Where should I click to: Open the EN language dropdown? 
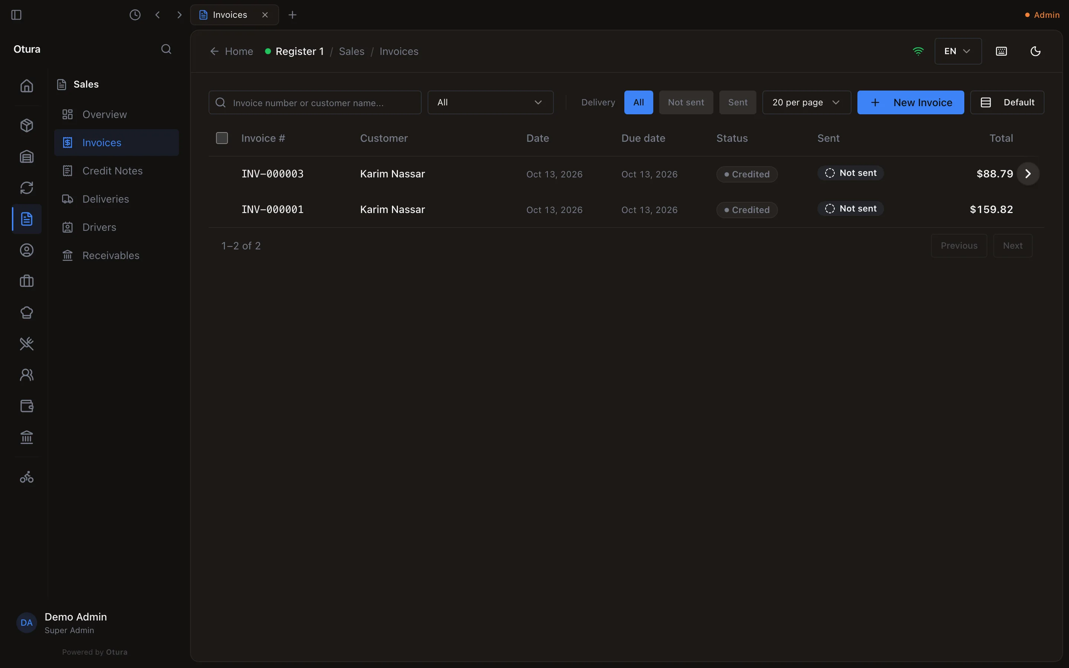(958, 51)
